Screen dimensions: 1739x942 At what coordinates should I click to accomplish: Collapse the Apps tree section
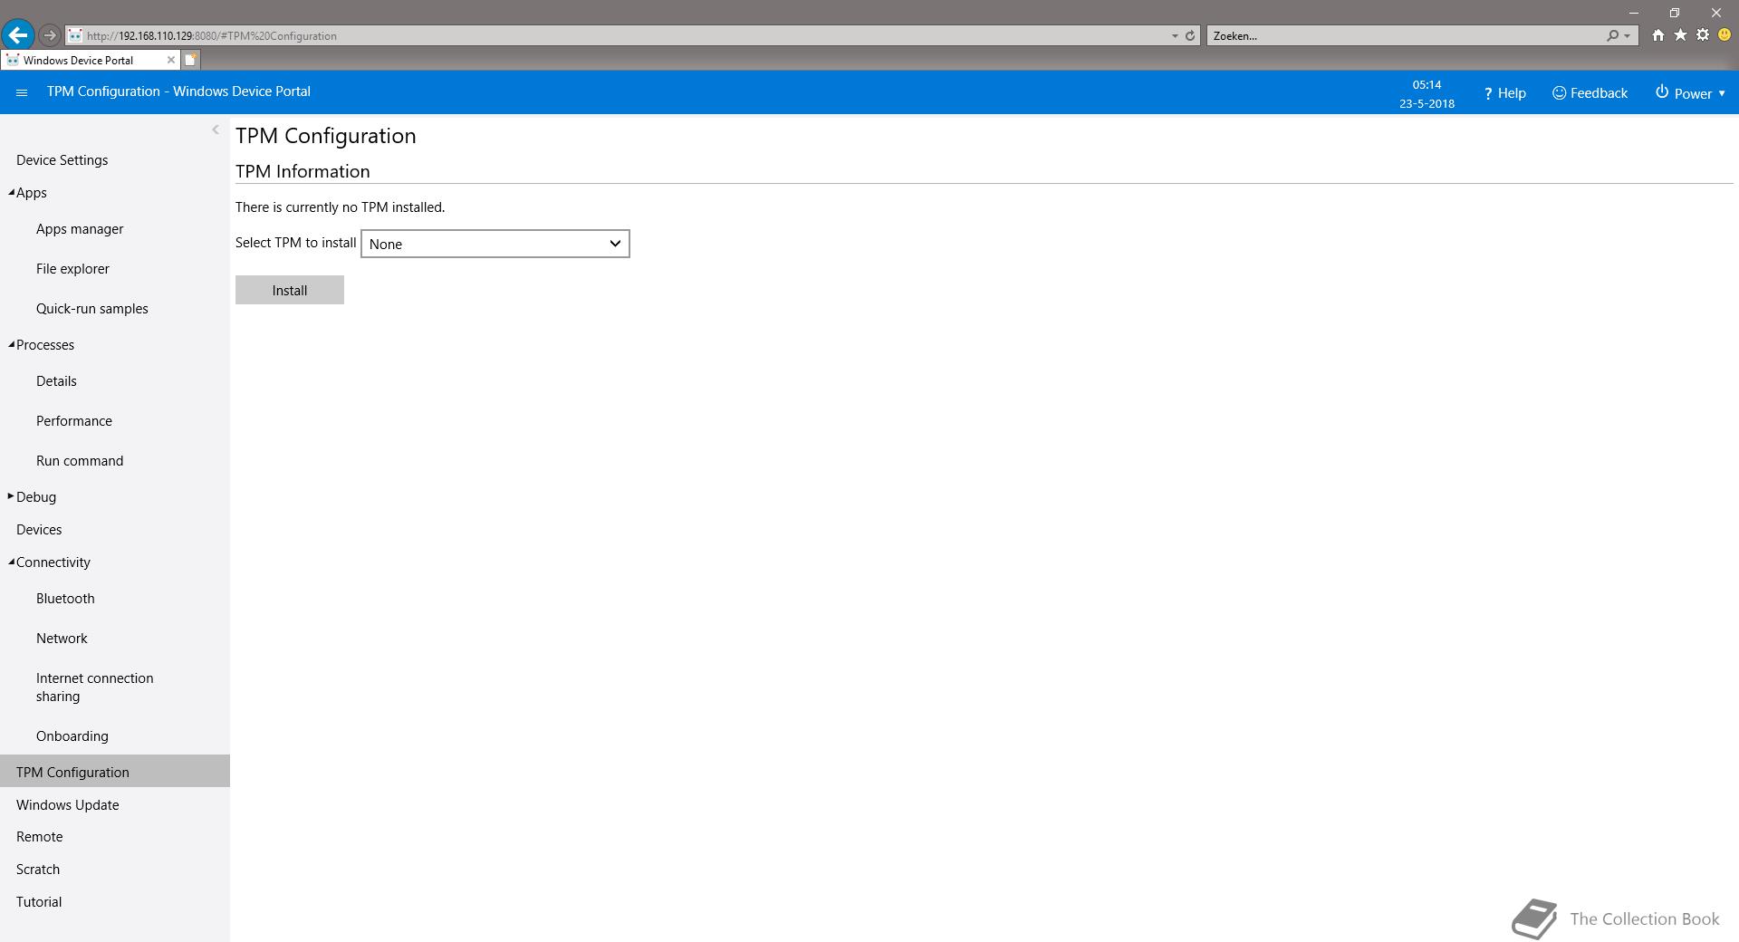(12, 192)
